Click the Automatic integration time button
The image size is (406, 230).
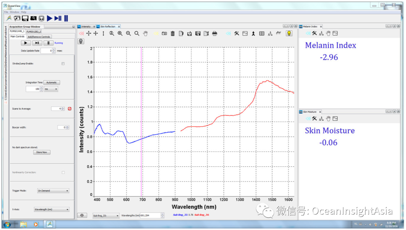pyautogui.click(x=52, y=82)
